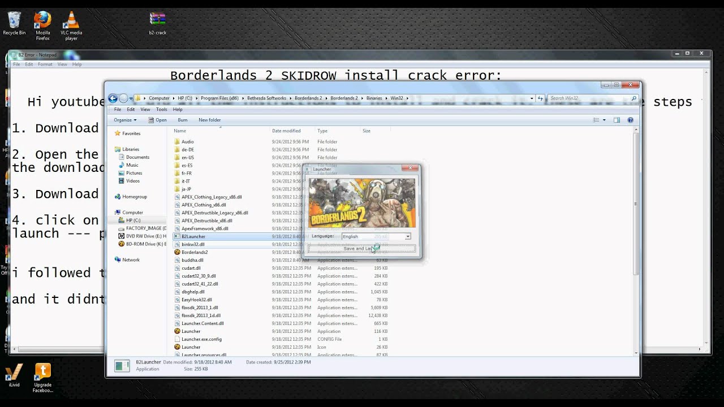Sort files by Type column header

pyautogui.click(x=322, y=131)
